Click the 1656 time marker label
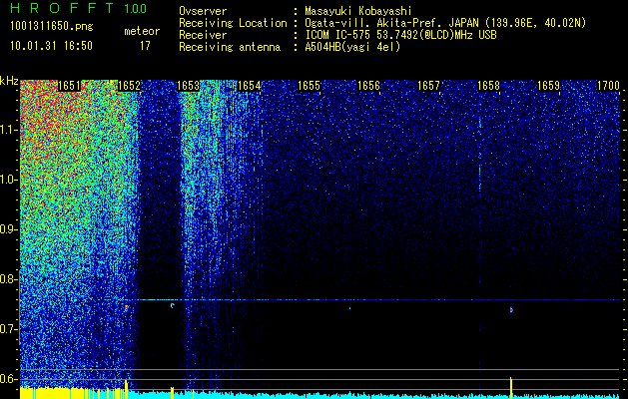 point(368,86)
